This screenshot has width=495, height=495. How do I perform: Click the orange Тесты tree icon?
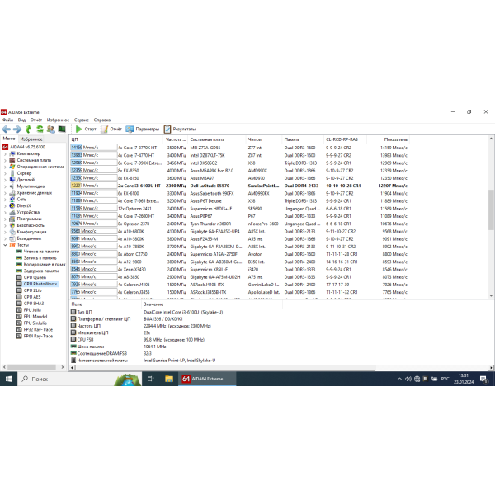click(12, 245)
